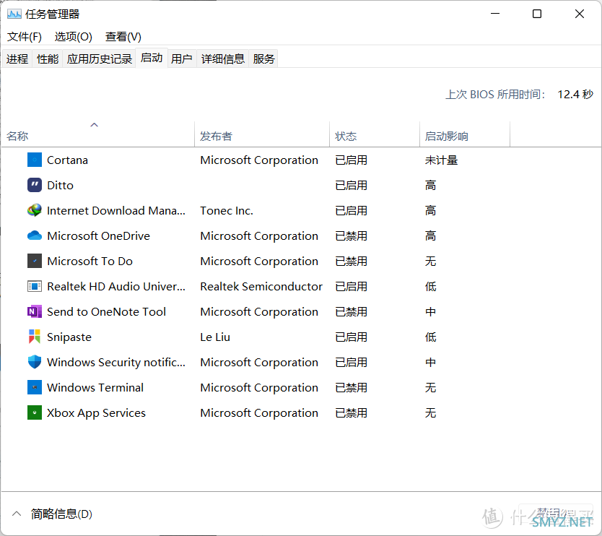The image size is (602, 536).
Task: Click the Task Manager title bar icon
Action: coord(14,14)
